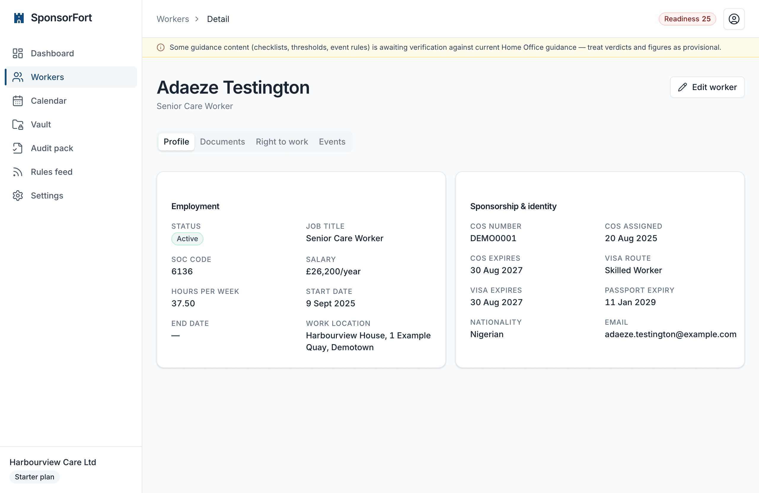Click the pencil icon on Edit worker
Viewport: 759px width, 493px height.
[682, 87]
